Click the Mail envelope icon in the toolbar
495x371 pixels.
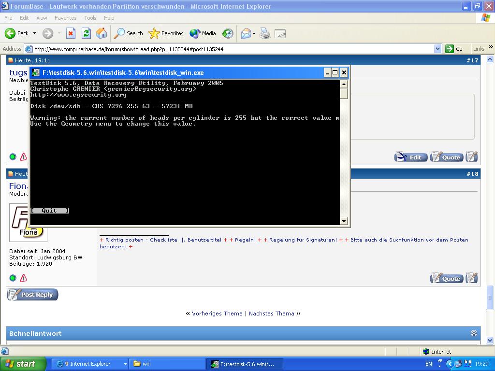(246, 33)
